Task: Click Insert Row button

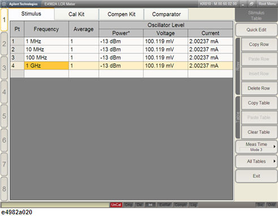Action: tap(259, 74)
